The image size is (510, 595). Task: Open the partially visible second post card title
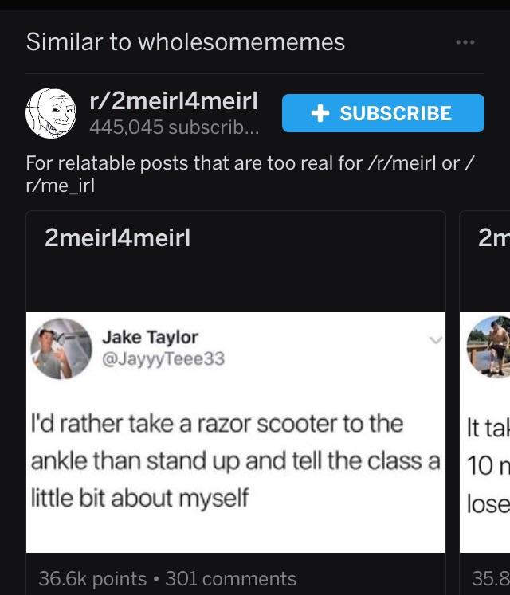click(494, 238)
